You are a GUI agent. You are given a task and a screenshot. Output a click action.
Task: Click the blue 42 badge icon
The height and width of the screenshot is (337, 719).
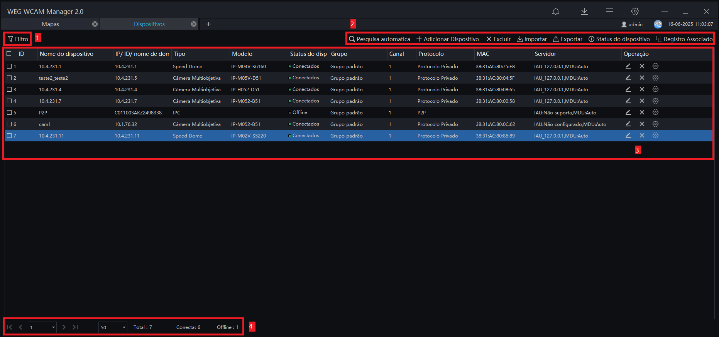pos(658,24)
